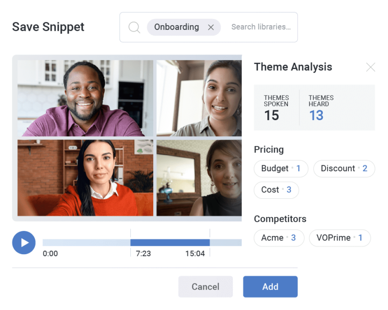The image size is (388, 310).
Task: Close the Theme Analysis panel
Action: pos(371,67)
